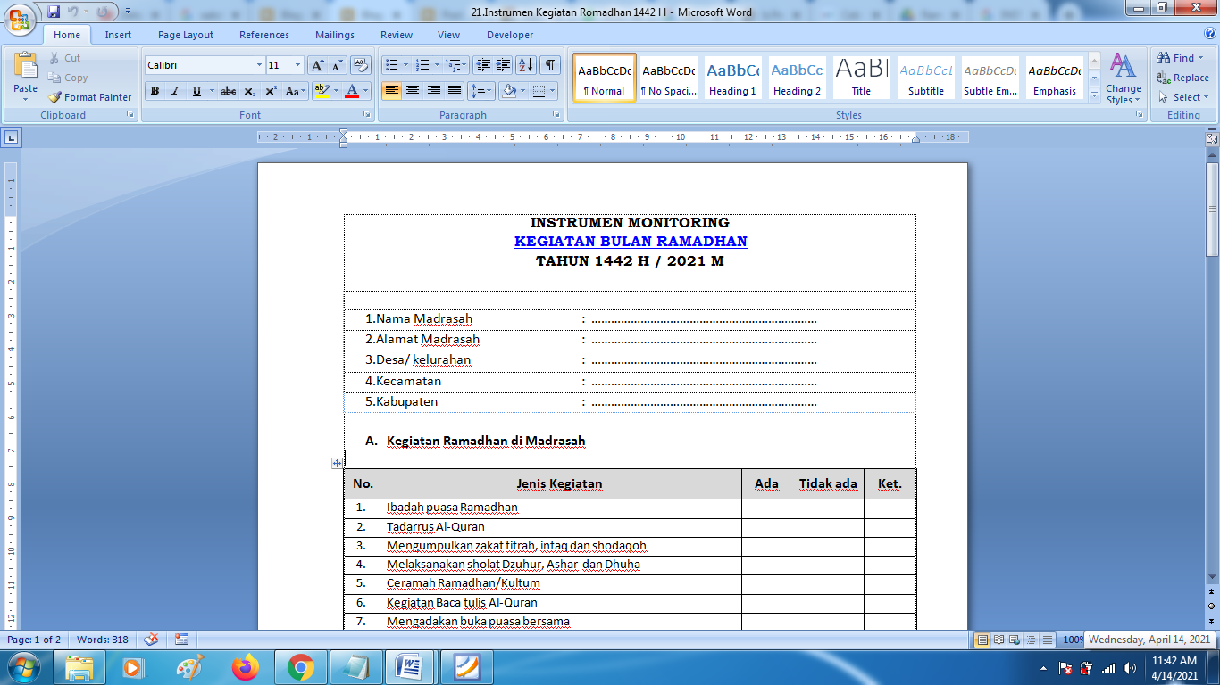Click the text highlight color button

coord(322,91)
